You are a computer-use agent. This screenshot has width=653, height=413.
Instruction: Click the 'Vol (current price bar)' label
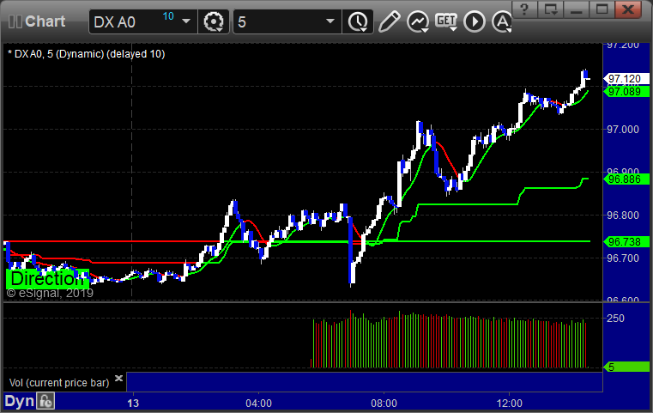59,383
